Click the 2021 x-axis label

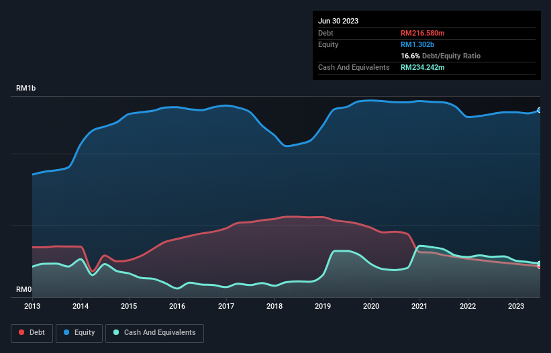coord(419,307)
